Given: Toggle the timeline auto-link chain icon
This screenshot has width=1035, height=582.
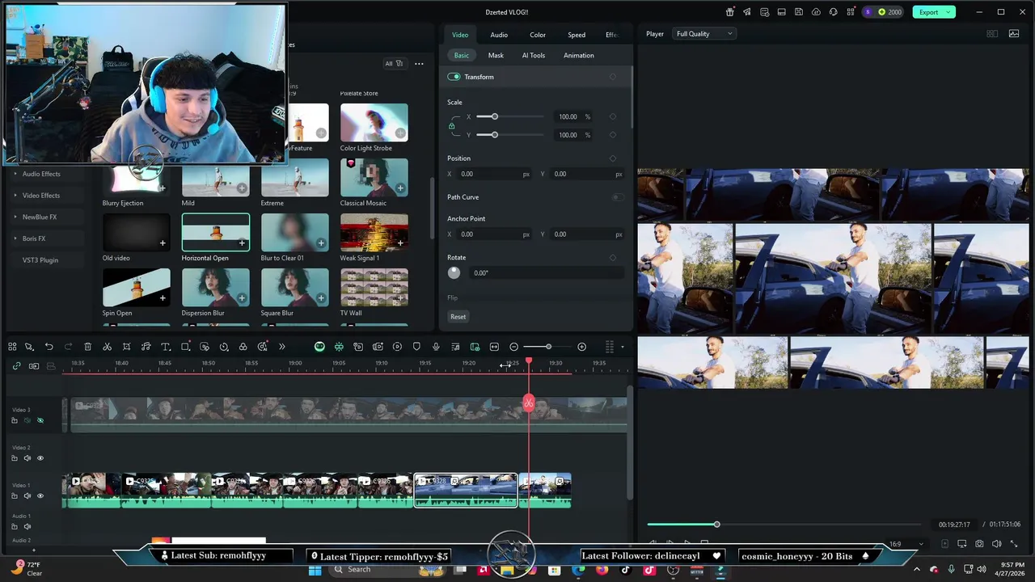Looking at the screenshot, I should pyautogui.click(x=16, y=366).
